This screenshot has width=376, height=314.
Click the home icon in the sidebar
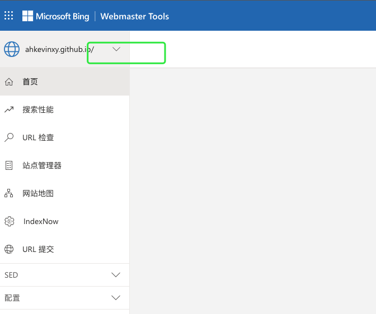[x=9, y=82]
